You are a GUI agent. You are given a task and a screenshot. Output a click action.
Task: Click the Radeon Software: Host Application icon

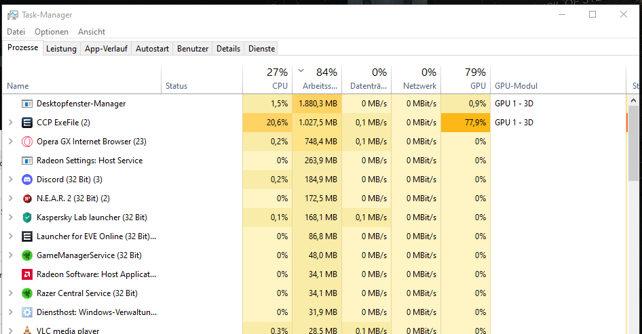[27, 274]
